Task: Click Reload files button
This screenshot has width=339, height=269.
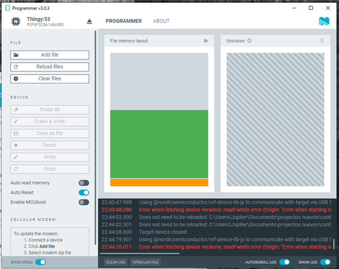Action: [x=49, y=67]
